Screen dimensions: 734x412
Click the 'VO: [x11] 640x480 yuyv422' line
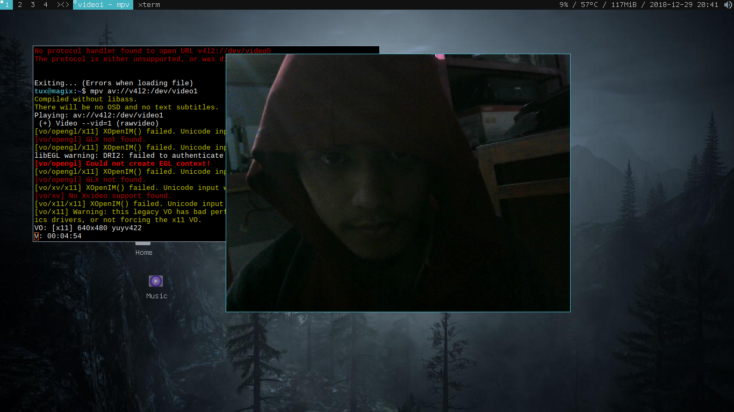[x=88, y=228]
